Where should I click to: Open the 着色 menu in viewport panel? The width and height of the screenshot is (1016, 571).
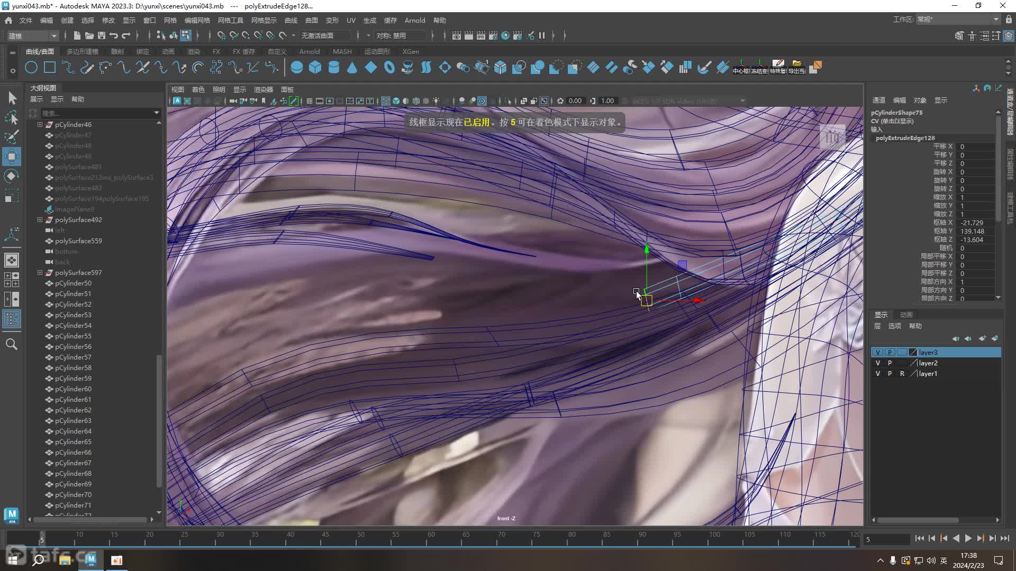pos(198,89)
